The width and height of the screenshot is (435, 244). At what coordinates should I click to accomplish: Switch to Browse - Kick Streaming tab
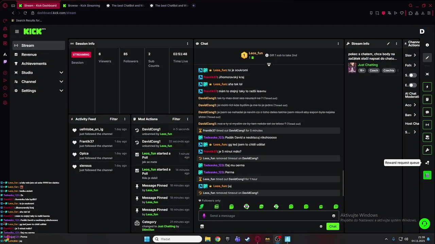click(x=81, y=5)
